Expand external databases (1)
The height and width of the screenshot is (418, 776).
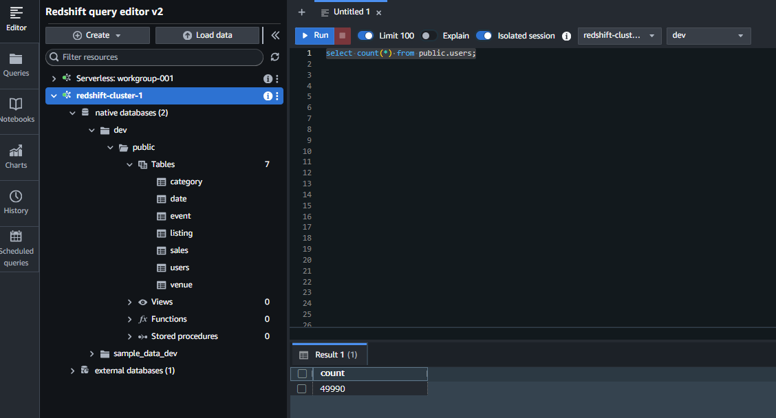coord(72,371)
